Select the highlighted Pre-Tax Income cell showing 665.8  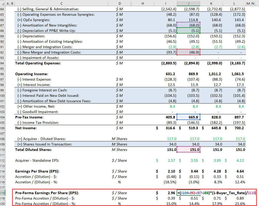189,117
